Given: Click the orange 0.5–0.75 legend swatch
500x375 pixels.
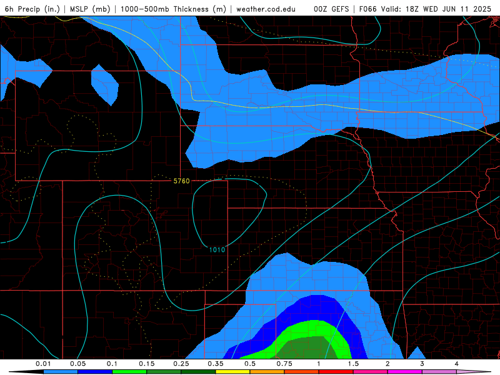Looking at the screenshot, I should tap(267, 372).
